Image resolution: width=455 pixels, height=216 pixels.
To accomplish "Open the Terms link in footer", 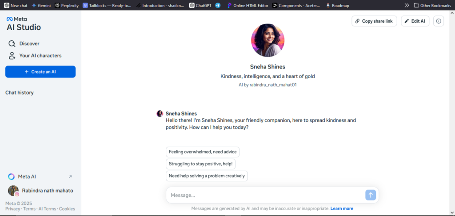I will coord(29,209).
